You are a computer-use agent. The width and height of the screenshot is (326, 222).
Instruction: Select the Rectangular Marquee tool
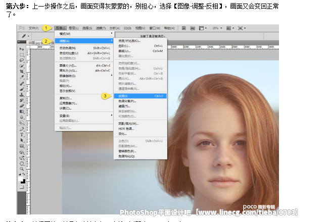click(22, 55)
